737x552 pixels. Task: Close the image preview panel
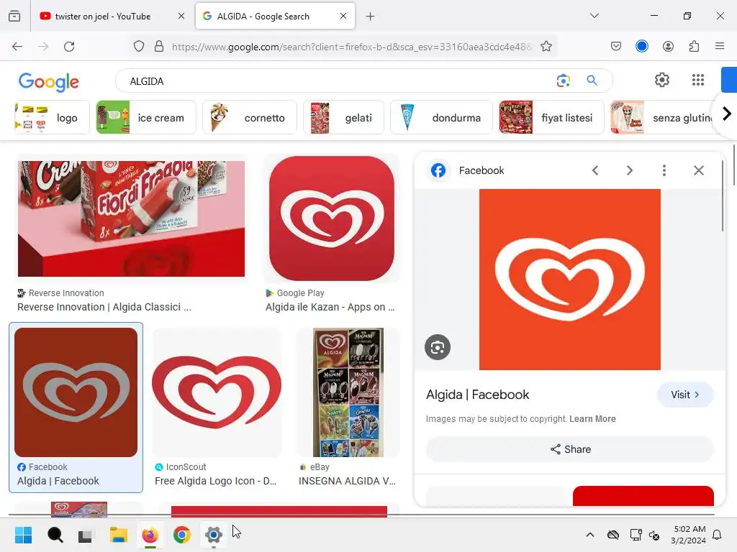click(698, 170)
